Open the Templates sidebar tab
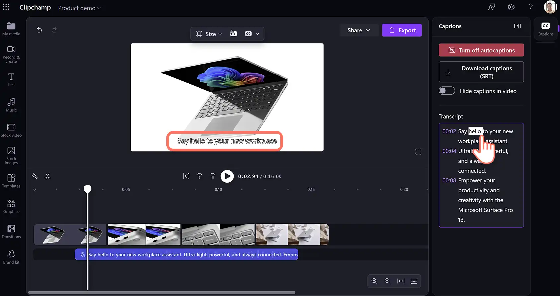Screen dimensions: 560x296 11,181
